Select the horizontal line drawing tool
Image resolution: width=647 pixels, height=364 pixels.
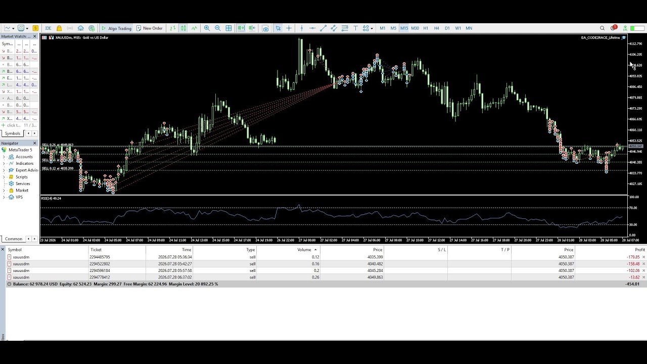click(x=312, y=28)
